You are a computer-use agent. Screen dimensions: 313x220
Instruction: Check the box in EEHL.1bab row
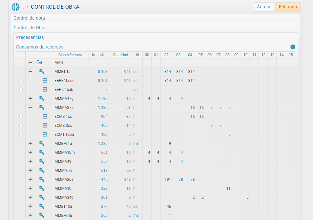pos(21,89)
